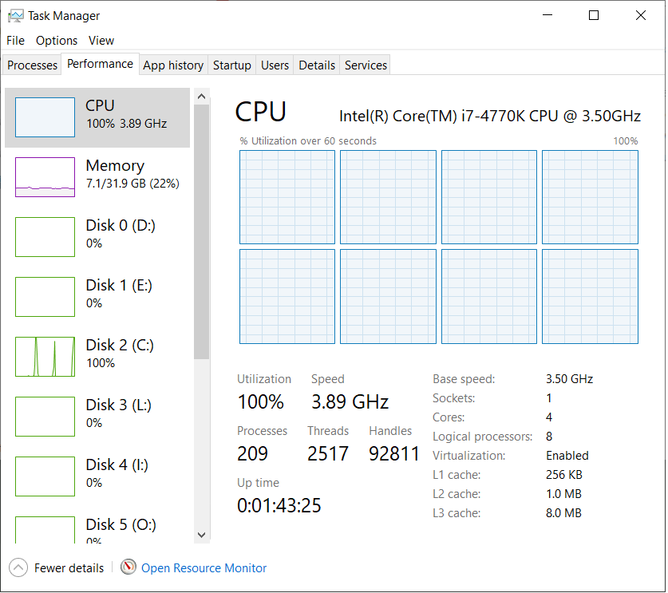Switch to the Startup tab
668x593 pixels.
232,65
